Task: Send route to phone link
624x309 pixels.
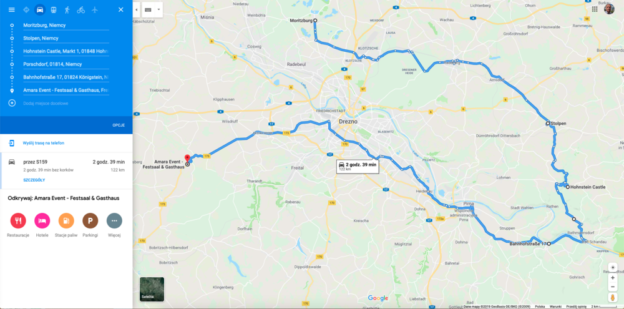Action: click(x=44, y=143)
